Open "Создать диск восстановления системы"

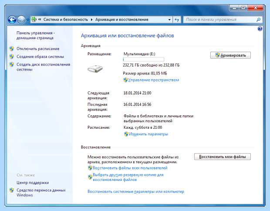tap(43, 67)
